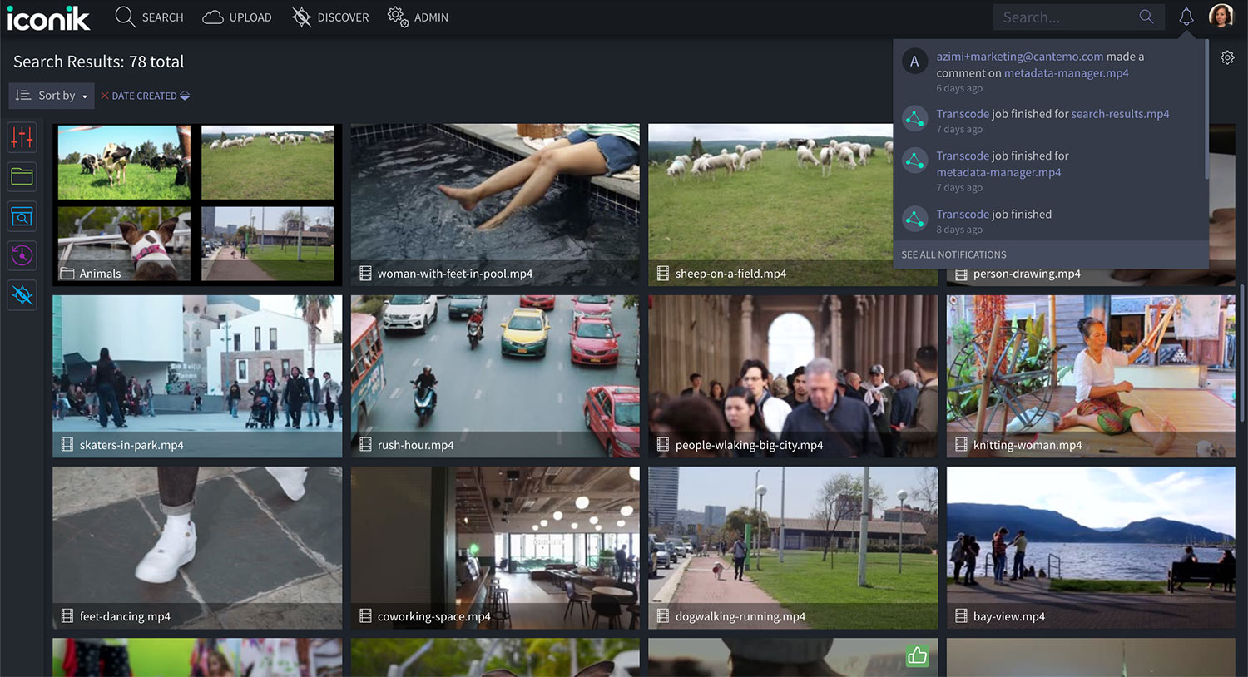The height and width of the screenshot is (677, 1248).
Task: Click transcode icon of search-results.mp4 notification
Action: (x=915, y=119)
